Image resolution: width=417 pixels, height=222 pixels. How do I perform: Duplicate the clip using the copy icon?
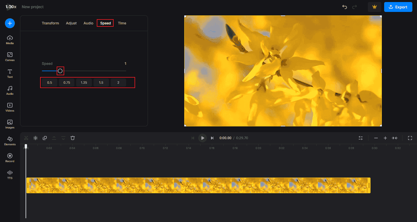click(x=45, y=138)
